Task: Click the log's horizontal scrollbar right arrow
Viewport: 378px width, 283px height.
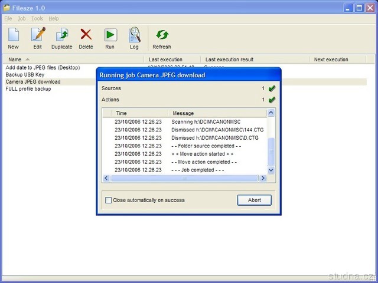Action: pyautogui.click(x=263, y=178)
